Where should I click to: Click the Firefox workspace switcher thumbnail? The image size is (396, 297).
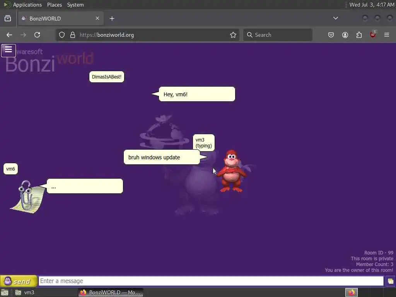352,292
